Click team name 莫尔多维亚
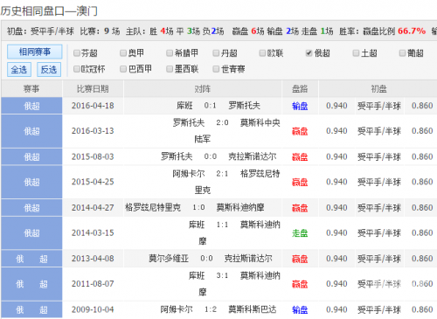The width and height of the screenshot is (437, 319). tap(169, 259)
